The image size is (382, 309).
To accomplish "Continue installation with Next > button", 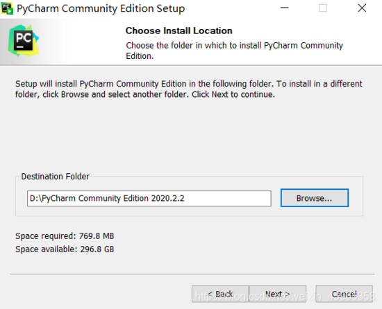I will pyautogui.click(x=278, y=294).
